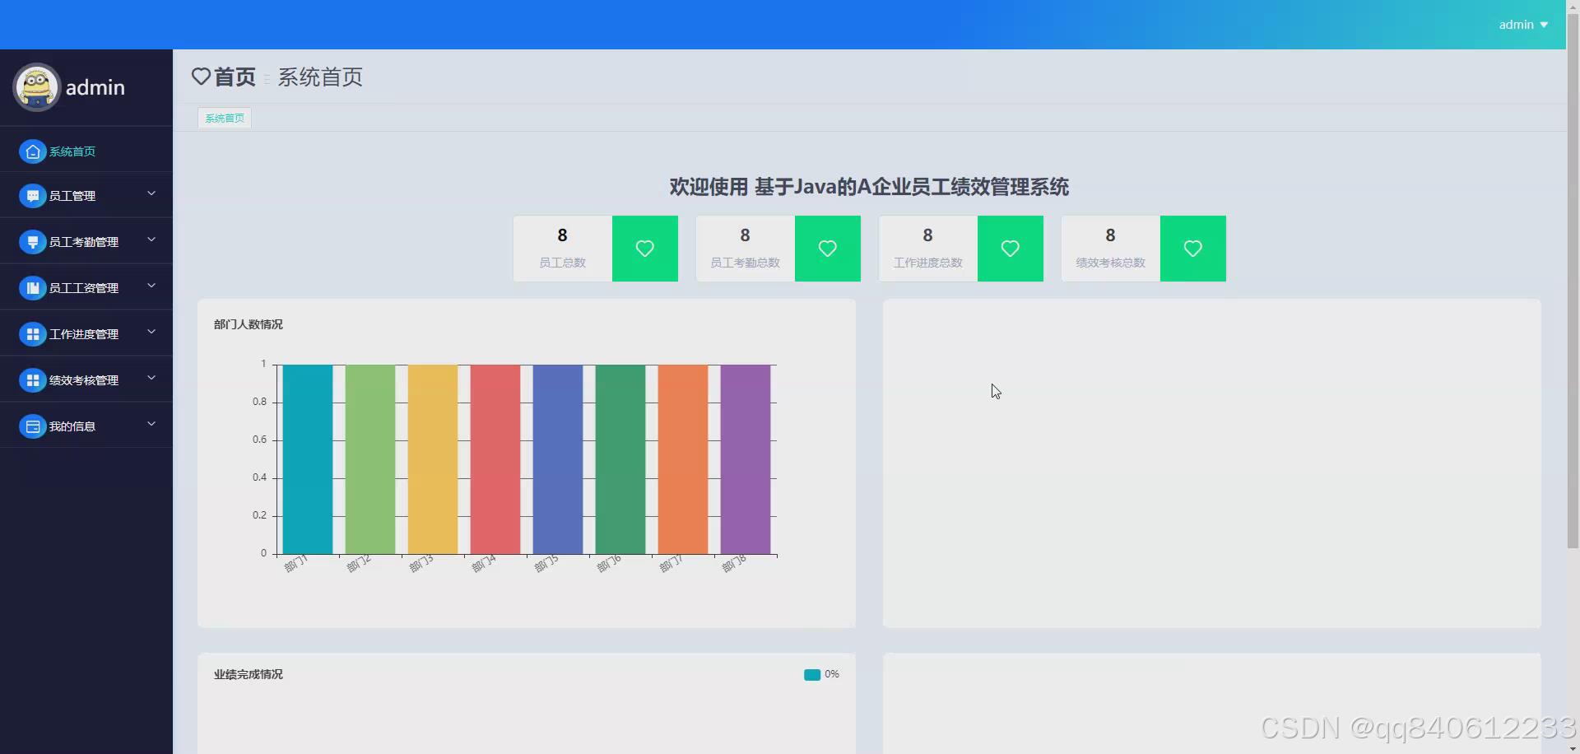Screen dimensions: 1580x754
Task: Click the 0% legend swatch in 业绩完成情况
Action: pos(813,674)
